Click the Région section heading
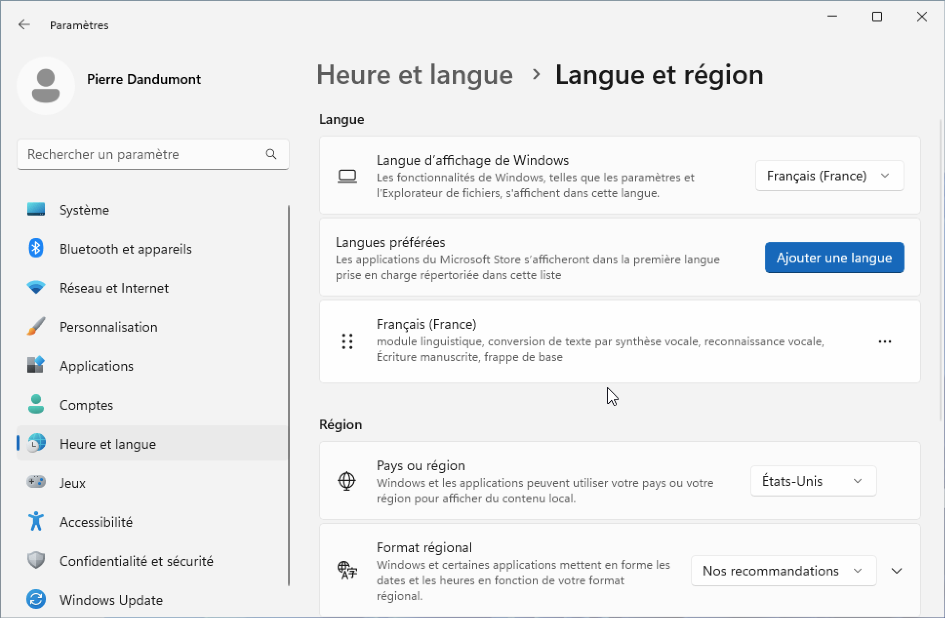945x618 pixels. coord(341,424)
